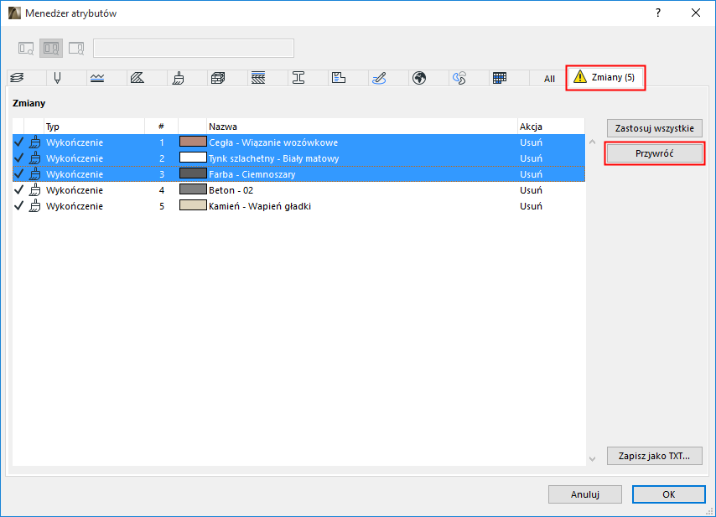This screenshot has height=517, width=716.
Task: Click surface icon in Cegła row
Action: pos(34,142)
